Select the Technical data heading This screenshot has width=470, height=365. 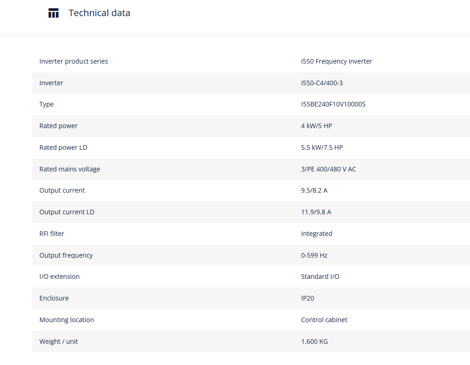point(99,13)
